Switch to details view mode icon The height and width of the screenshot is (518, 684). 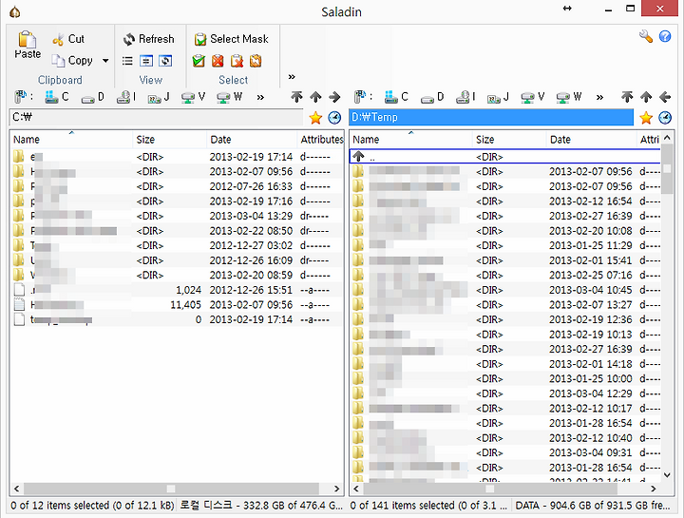point(146,61)
